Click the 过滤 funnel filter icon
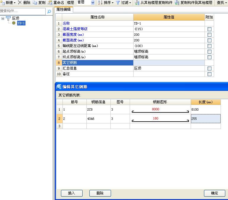 tap(118, 2)
